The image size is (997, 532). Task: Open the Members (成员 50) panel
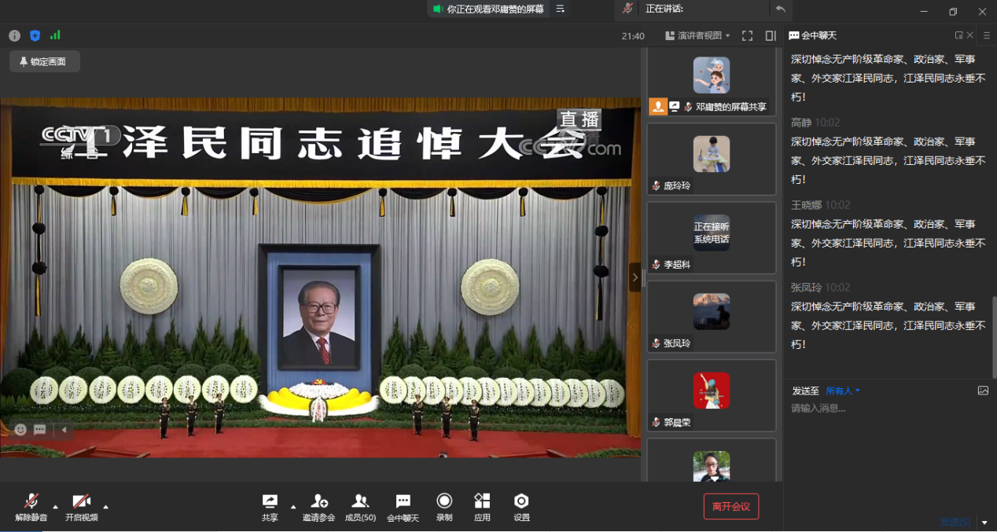click(360, 507)
